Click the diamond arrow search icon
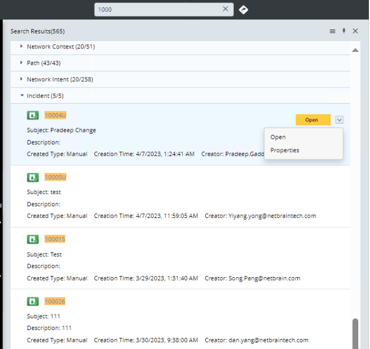This screenshot has width=370, height=349. 243,9
